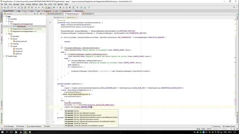Viewport: 239px width, 134px height.
Task: Click the Scroll from Source target icon
Action: [35, 14]
